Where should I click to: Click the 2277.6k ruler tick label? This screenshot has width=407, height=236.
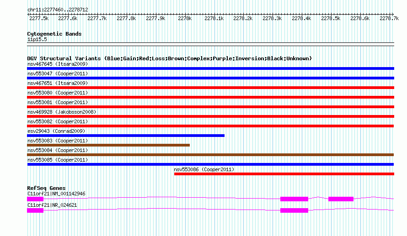click(x=68, y=18)
